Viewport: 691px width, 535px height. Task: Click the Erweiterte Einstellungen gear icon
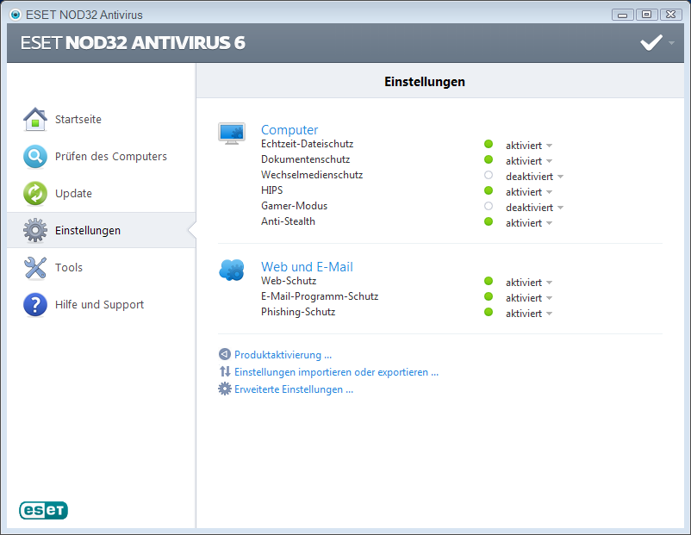pyautogui.click(x=225, y=389)
